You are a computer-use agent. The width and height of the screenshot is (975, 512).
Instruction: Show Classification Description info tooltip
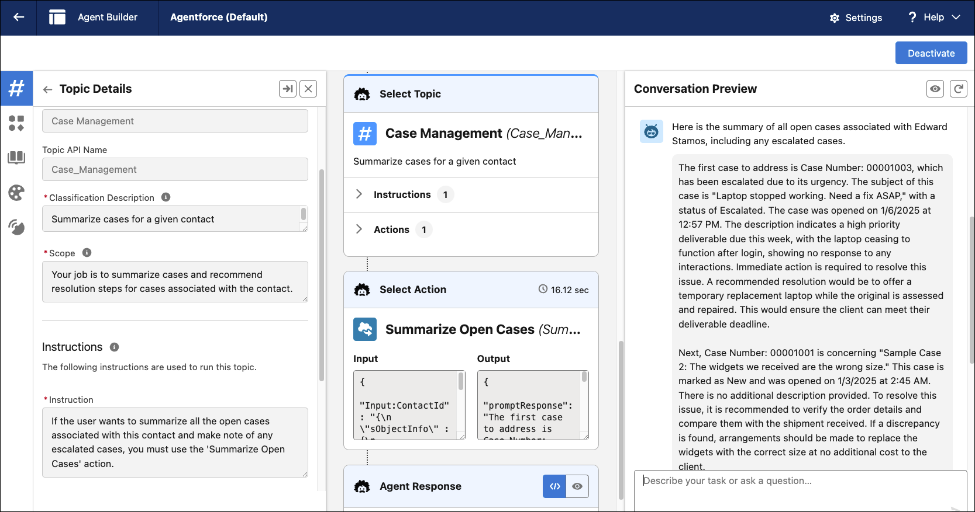pyautogui.click(x=166, y=197)
